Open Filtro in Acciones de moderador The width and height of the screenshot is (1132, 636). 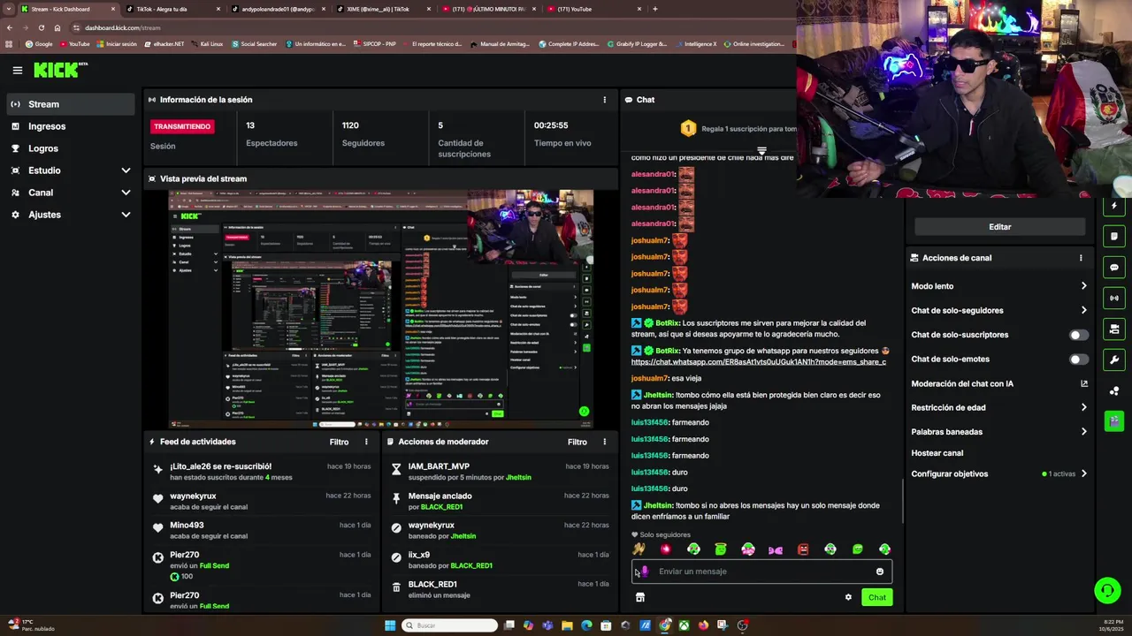(x=577, y=442)
